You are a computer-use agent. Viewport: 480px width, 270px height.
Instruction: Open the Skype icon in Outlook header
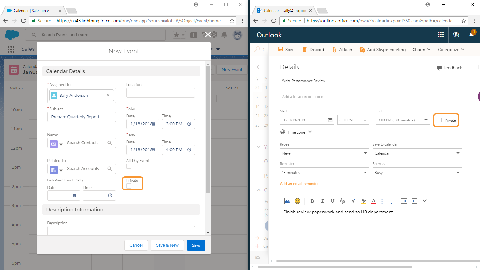[456, 35]
